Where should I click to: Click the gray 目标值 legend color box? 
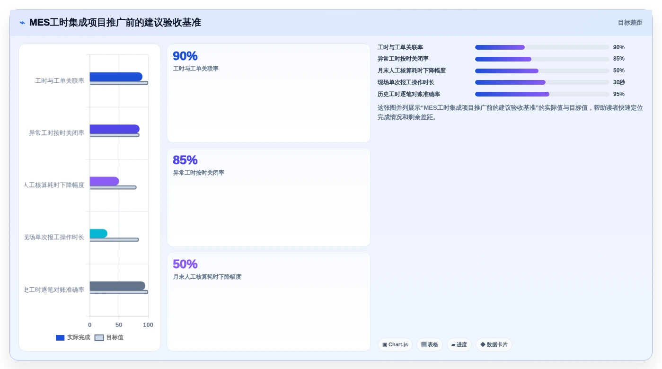pos(99,338)
